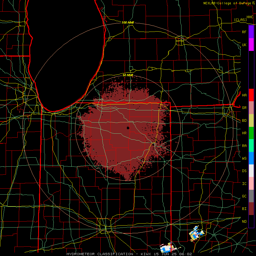Click the 'ND' legend label
Screen dimensions: 256x256
(244, 222)
